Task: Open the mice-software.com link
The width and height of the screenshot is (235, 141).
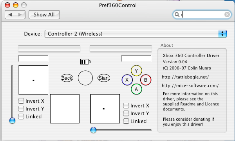Action: click(x=190, y=86)
